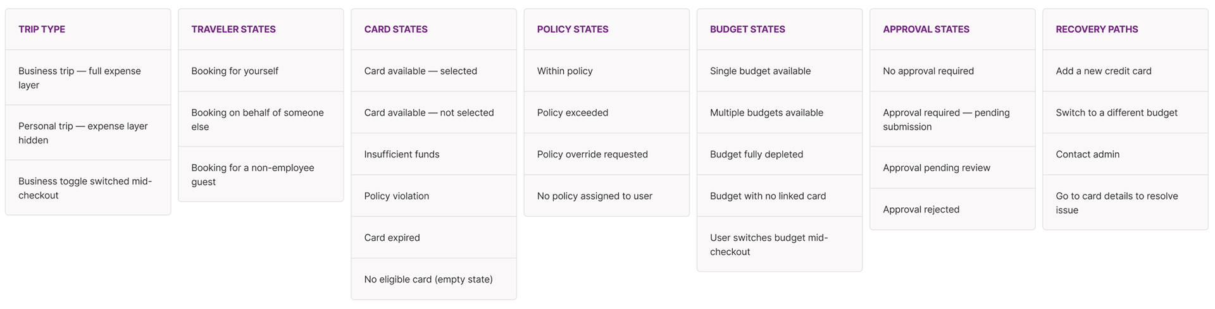The image size is (1215, 309).
Task: Click No eligible card (empty state)
Action: [433, 279]
